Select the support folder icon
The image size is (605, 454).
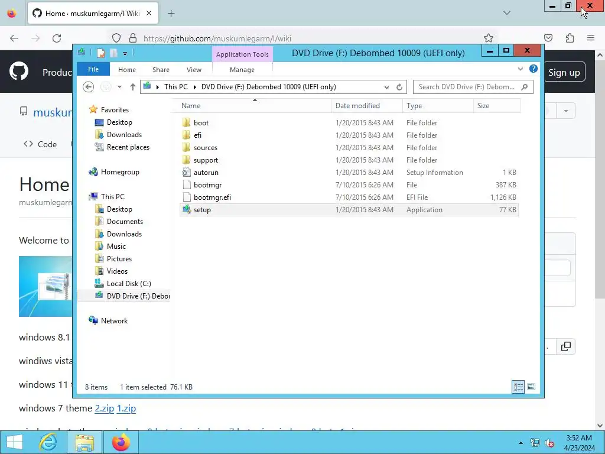pos(186,160)
